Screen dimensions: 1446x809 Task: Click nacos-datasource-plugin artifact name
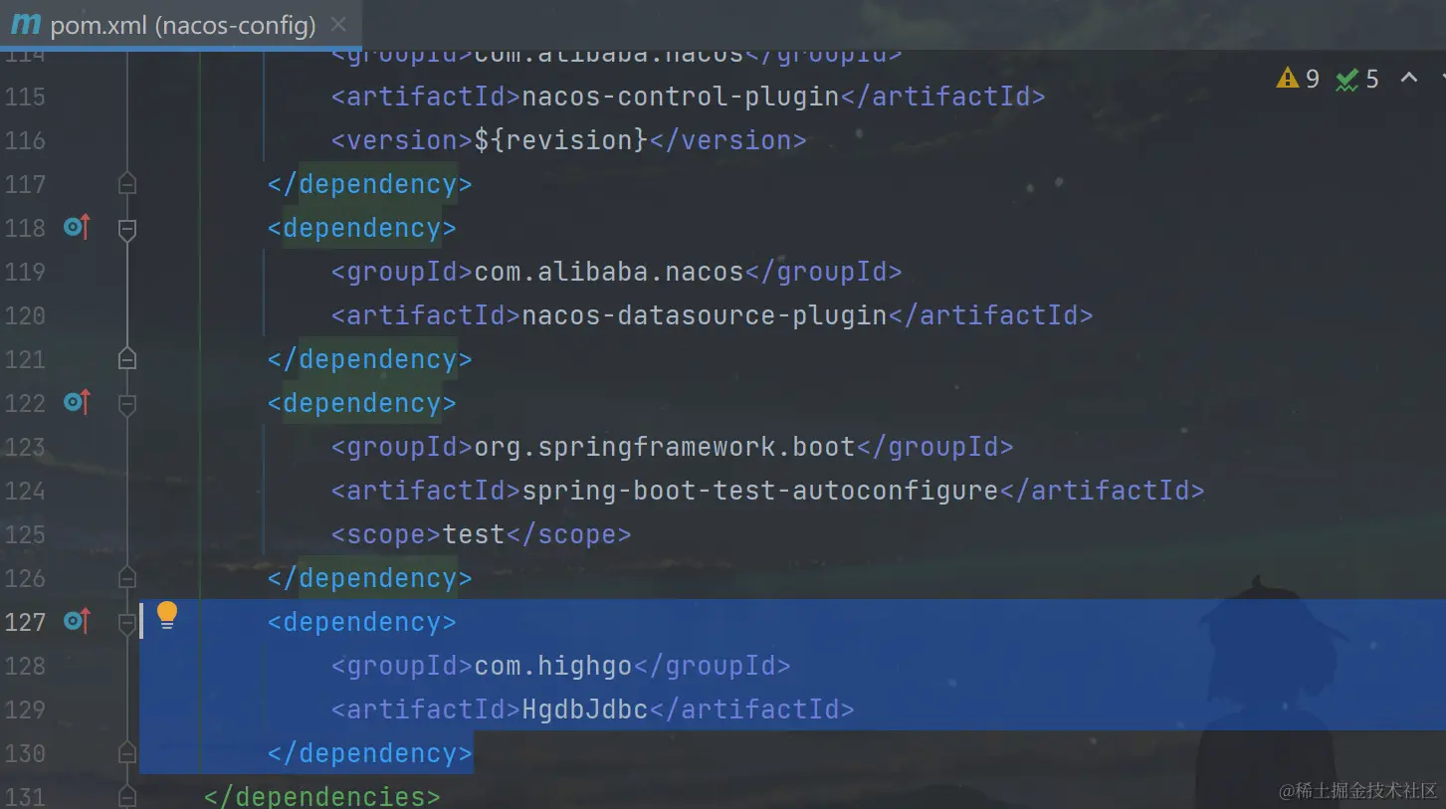coord(704,315)
